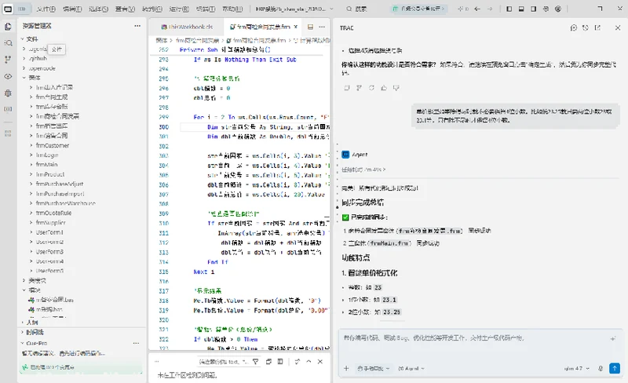Image resolution: width=628 pixels, height=383 pixels.
Task: Open the Explorer panel more actions ellipsis
Action: pyautogui.click(x=137, y=26)
